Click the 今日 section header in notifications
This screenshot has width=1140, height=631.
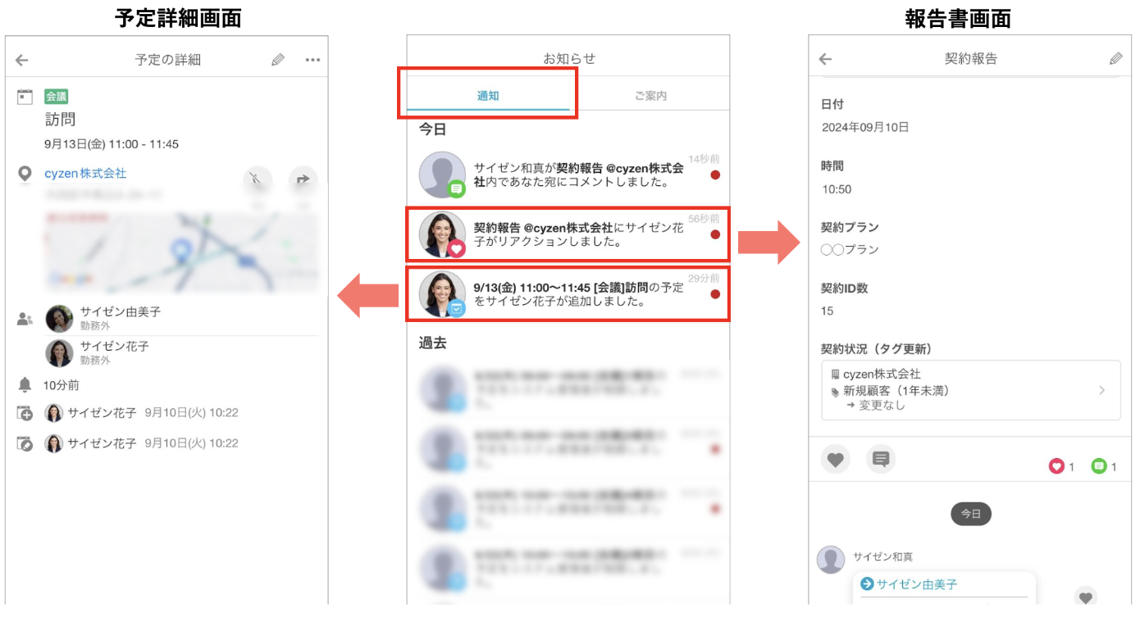point(432,129)
